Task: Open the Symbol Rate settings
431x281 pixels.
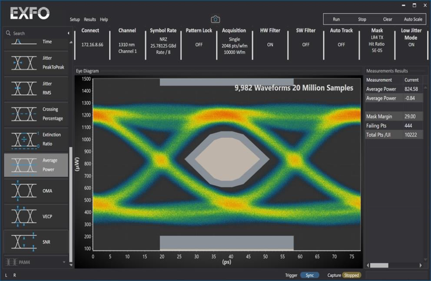Action: point(163,41)
